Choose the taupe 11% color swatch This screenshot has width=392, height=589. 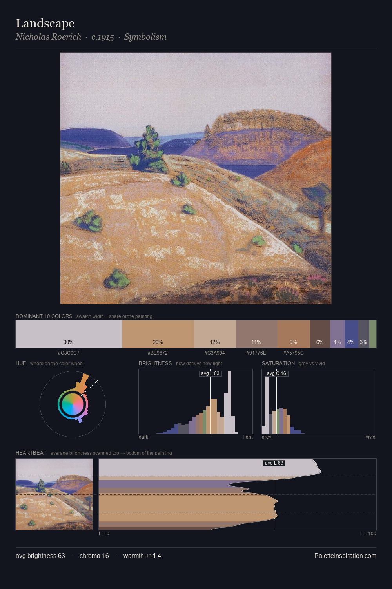point(256,334)
